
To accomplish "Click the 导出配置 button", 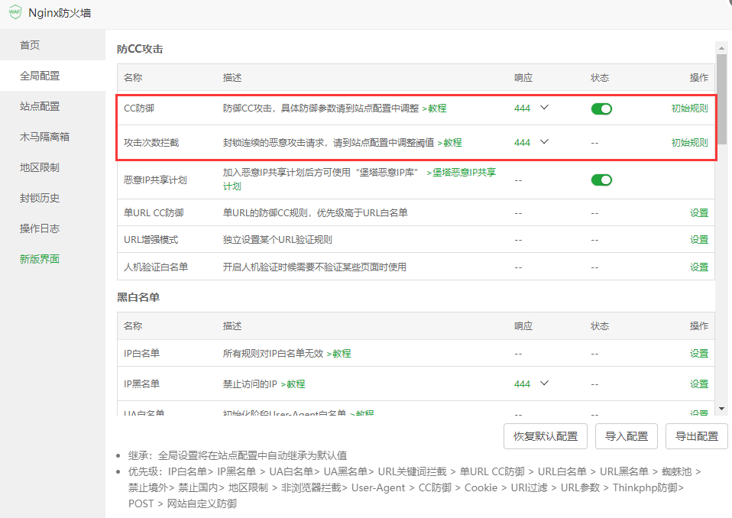I will pyautogui.click(x=697, y=436).
